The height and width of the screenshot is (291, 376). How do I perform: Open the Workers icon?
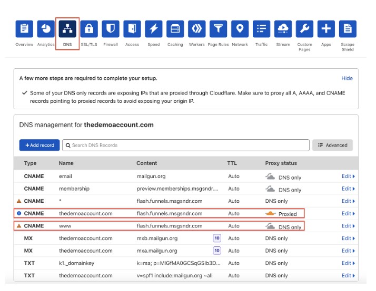tap(197, 29)
